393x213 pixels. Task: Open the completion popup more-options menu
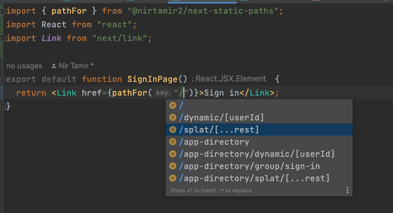pyautogui.click(x=348, y=190)
